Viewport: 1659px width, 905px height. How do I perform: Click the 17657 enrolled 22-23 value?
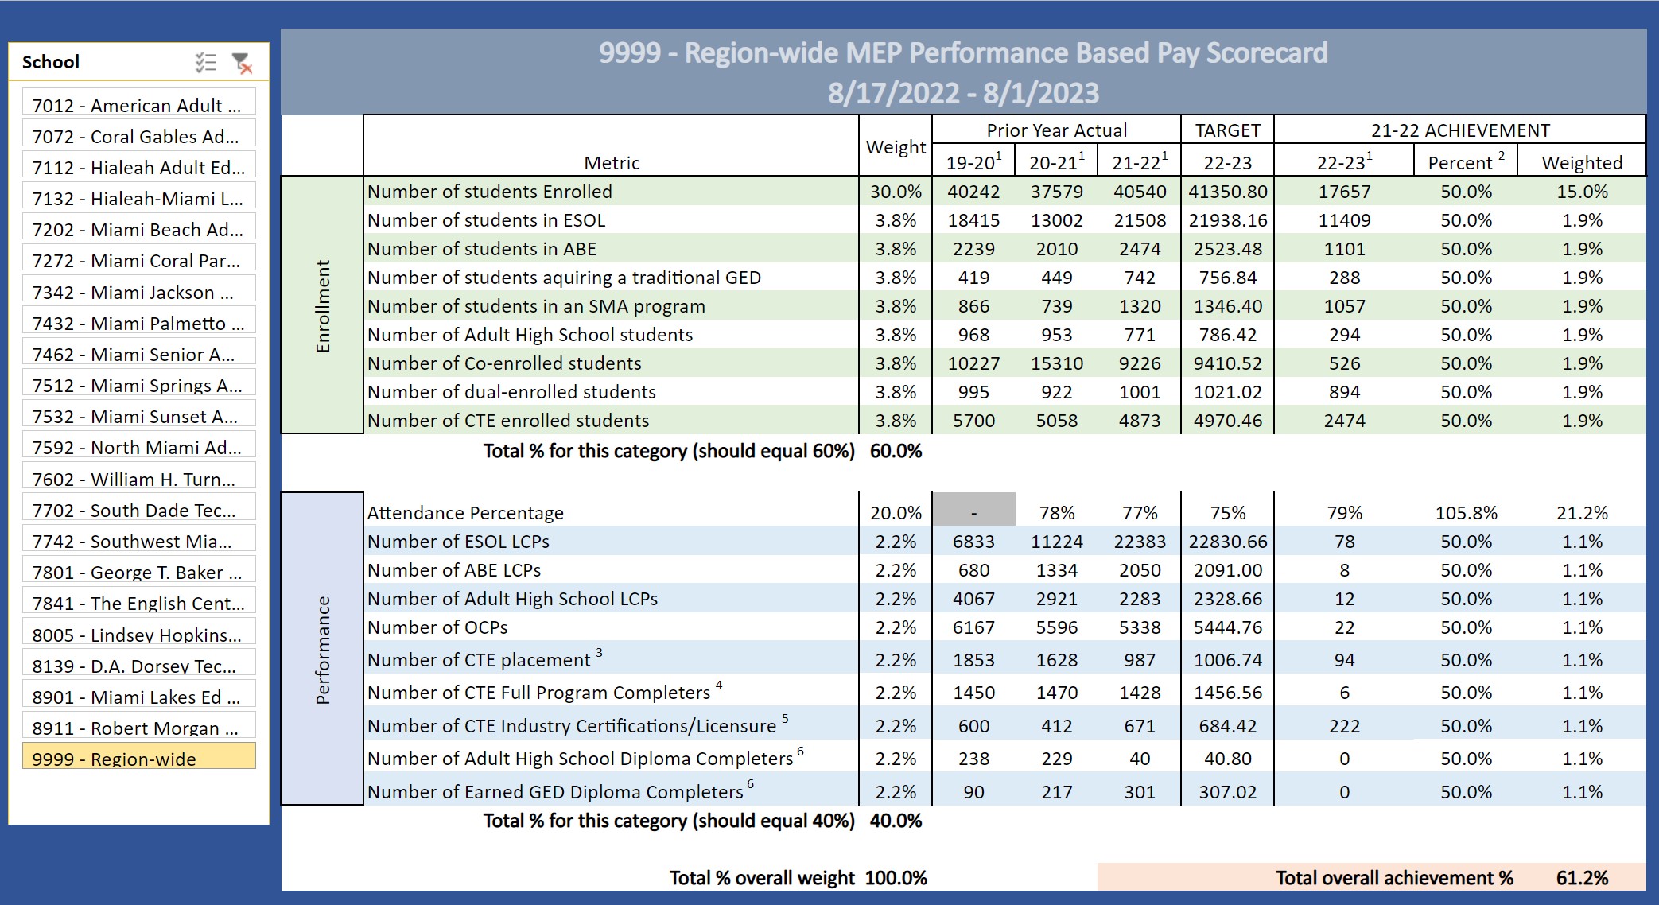click(x=1344, y=192)
